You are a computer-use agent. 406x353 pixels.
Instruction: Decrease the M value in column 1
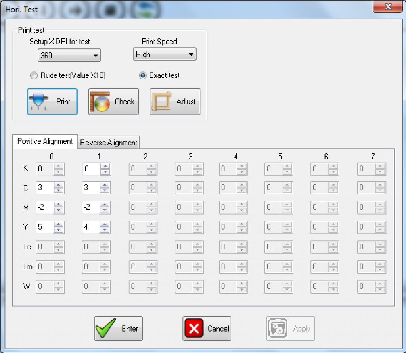pos(105,209)
